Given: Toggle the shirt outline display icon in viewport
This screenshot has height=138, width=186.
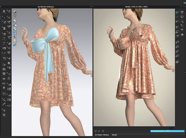Looking at the screenshot, I should pyautogui.click(x=15, y=16).
